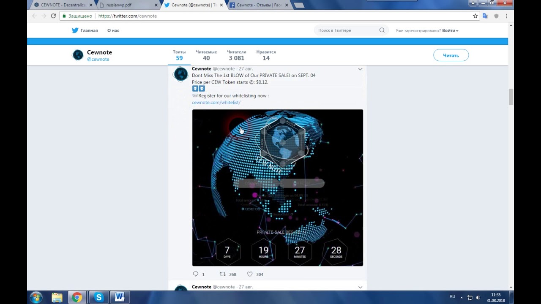Click the 27 авг. tweet timestamp
This screenshot has width=541, height=304.
[x=246, y=69]
